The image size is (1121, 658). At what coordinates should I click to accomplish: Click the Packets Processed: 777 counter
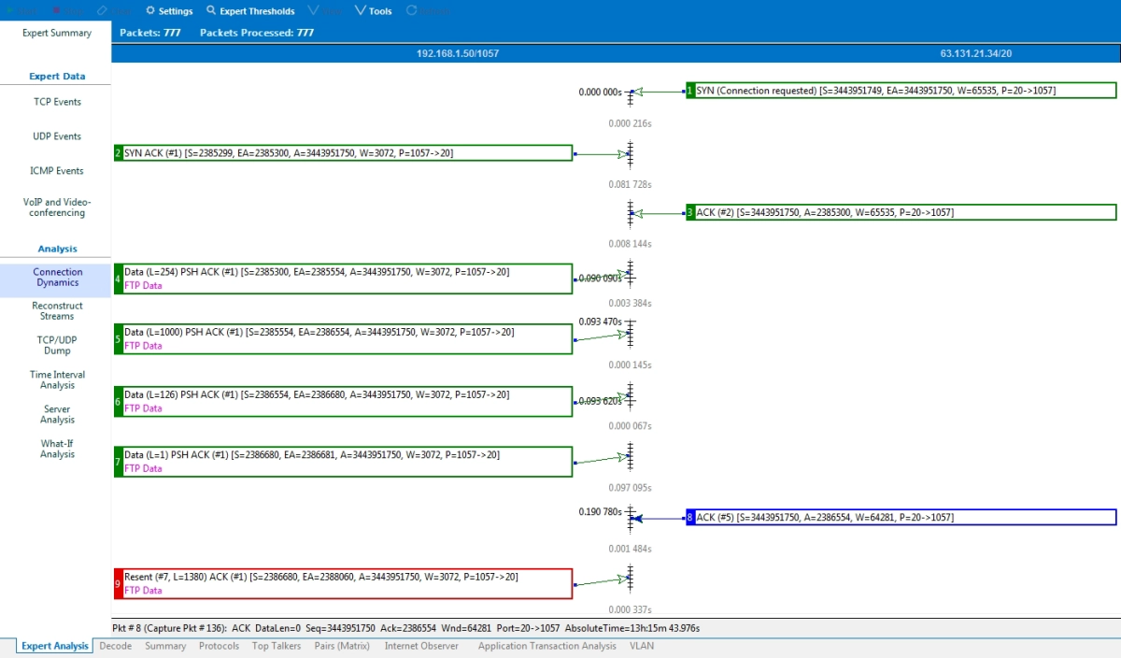click(x=257, y=33)
